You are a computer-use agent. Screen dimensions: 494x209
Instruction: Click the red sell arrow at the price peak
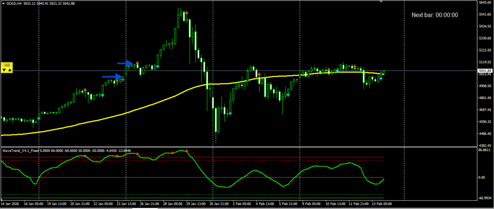[187, 13]
